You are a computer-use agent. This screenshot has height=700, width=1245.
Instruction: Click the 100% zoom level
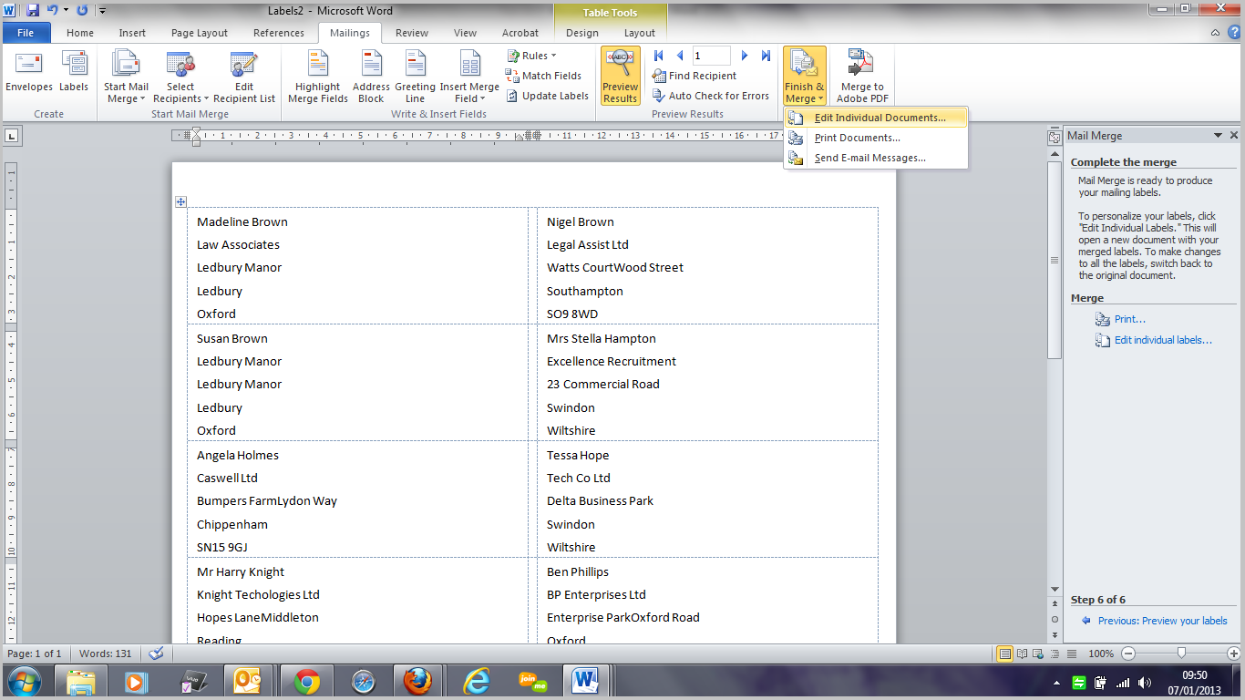coord(1101,654)
